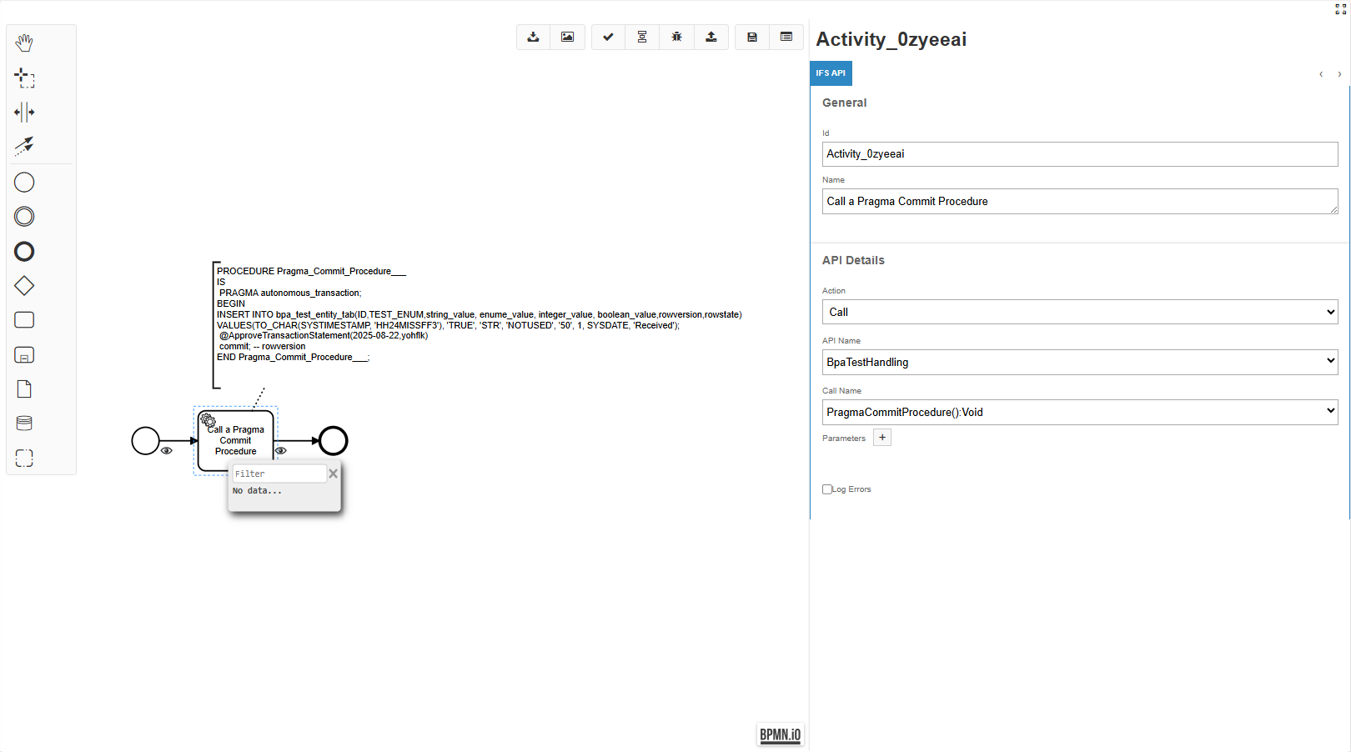1351x752 pixels.
Task: Create an end event from the palette
Action: point(24,251)
